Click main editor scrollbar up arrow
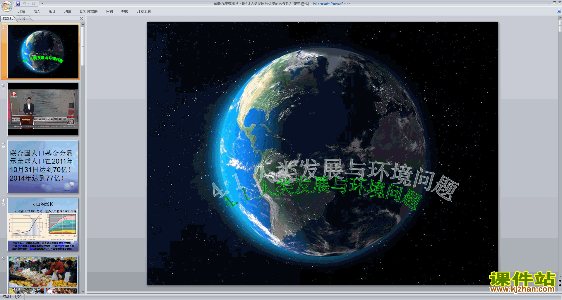562x300 pixels. (x=560, y=18)
